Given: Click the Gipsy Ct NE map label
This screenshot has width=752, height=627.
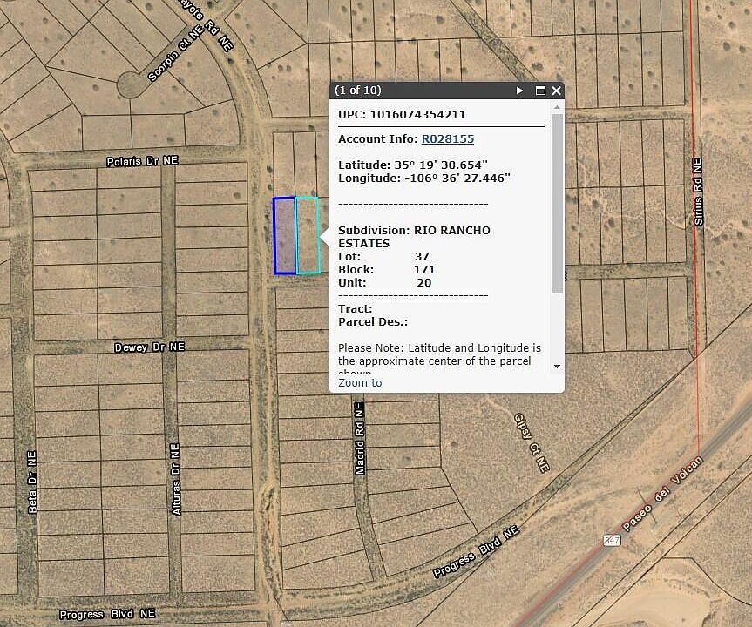Looking at the screenshot, I should pyautogui.click(x=532, y=443).
